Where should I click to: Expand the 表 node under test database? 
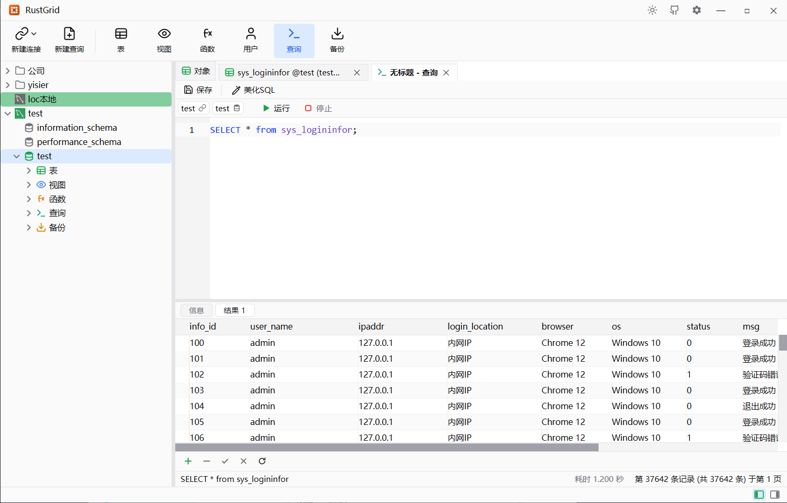pyautogui.click(x=29, y=170)
